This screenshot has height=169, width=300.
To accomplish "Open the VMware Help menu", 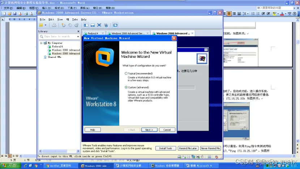I will 83,19.
